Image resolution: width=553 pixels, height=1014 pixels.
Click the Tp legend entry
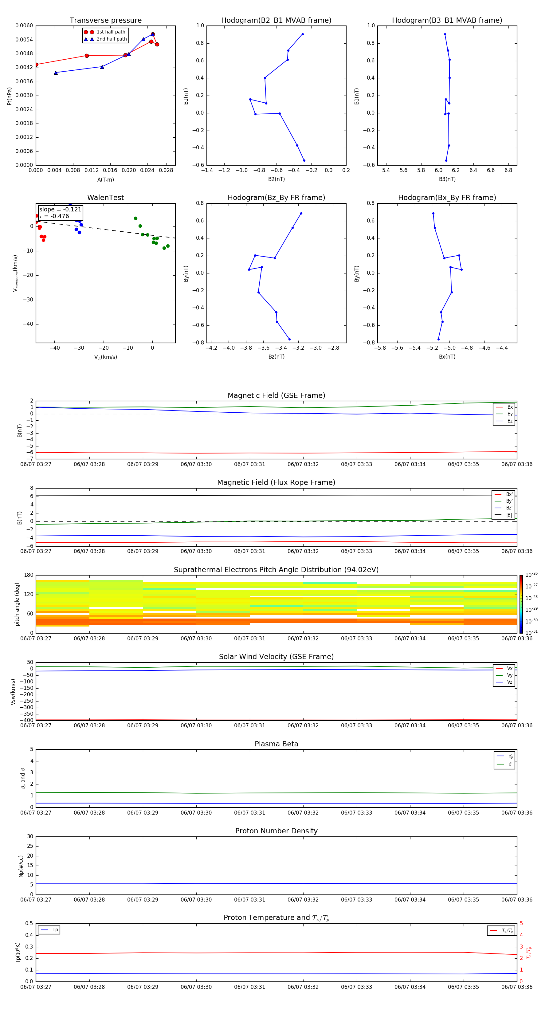pos(49,930)
